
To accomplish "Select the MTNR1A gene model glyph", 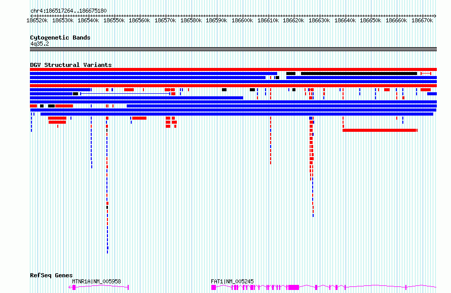I will (99, 287).
